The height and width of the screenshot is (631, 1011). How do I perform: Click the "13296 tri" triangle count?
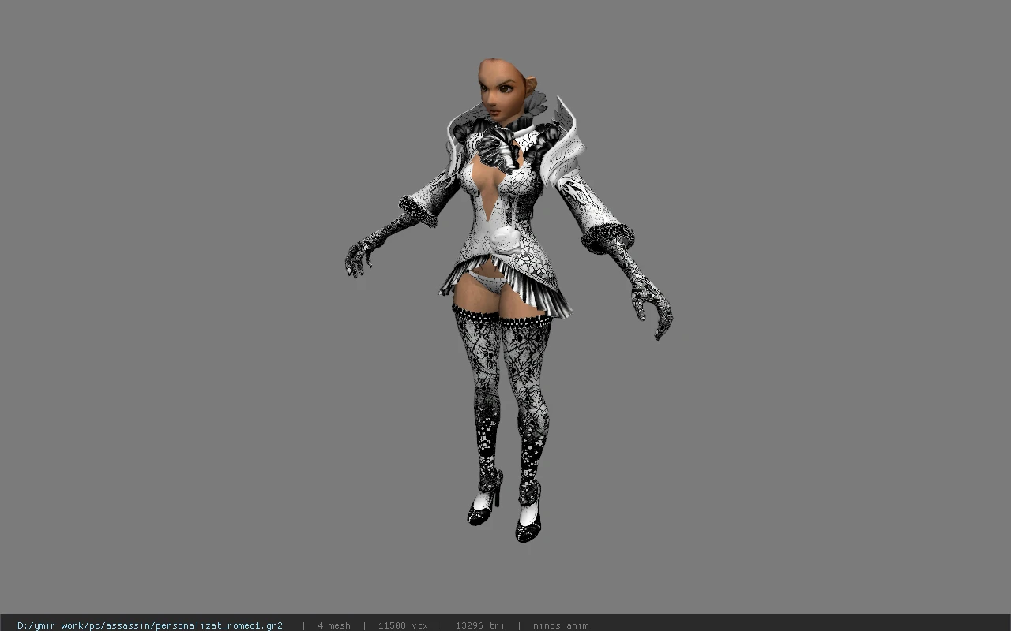click(x=479, y=625)
